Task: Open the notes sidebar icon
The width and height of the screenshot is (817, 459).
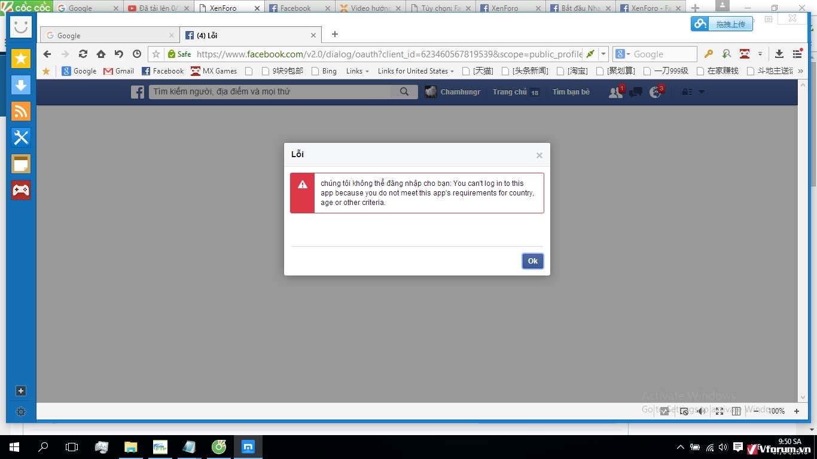Action: [x=21, y=164]
